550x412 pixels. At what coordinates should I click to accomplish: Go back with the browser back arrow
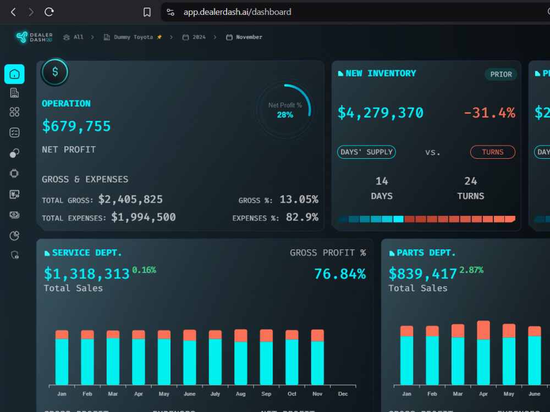pyautogui.click(x=13, y=12)
